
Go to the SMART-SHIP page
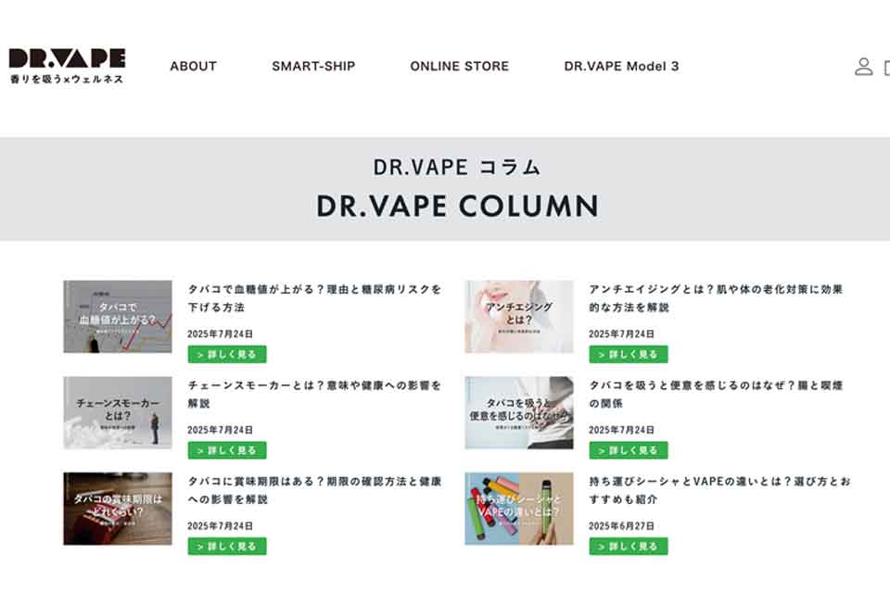(313, 67)
